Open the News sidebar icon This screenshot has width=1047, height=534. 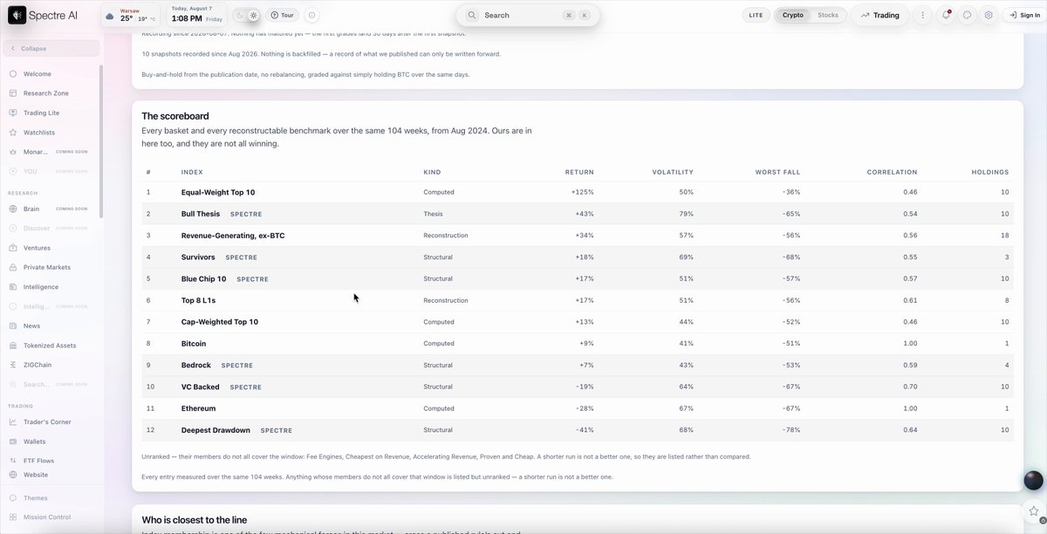[x=13, y=325]
